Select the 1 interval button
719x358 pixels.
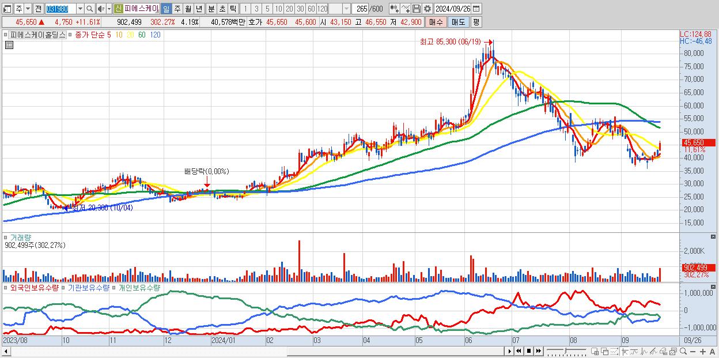(x=245, y=9)
